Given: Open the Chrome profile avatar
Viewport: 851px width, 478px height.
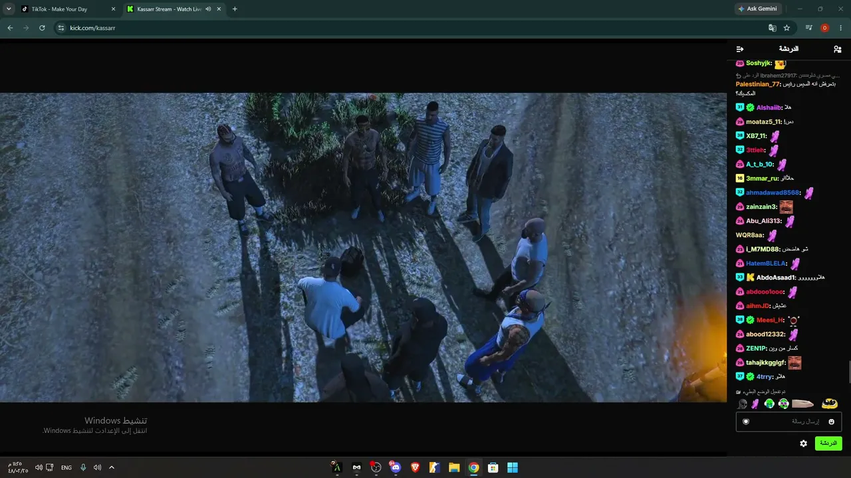Looking at the screenshot, I should click(824, 28).
